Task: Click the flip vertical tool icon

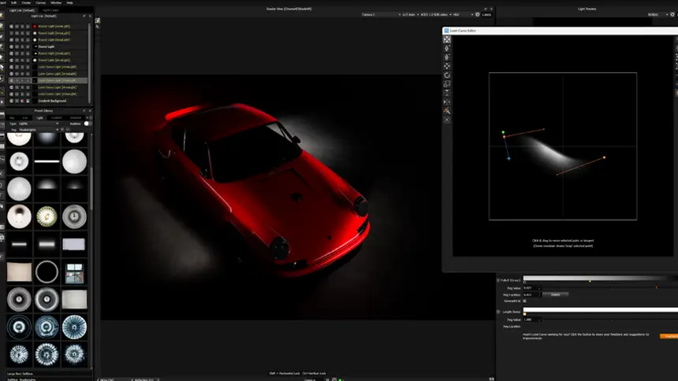Action: (x=447, y=93)
